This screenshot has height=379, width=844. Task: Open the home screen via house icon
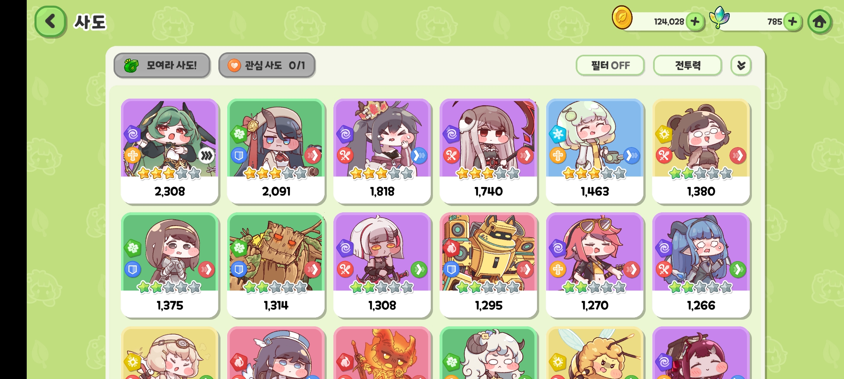point(820,22)
